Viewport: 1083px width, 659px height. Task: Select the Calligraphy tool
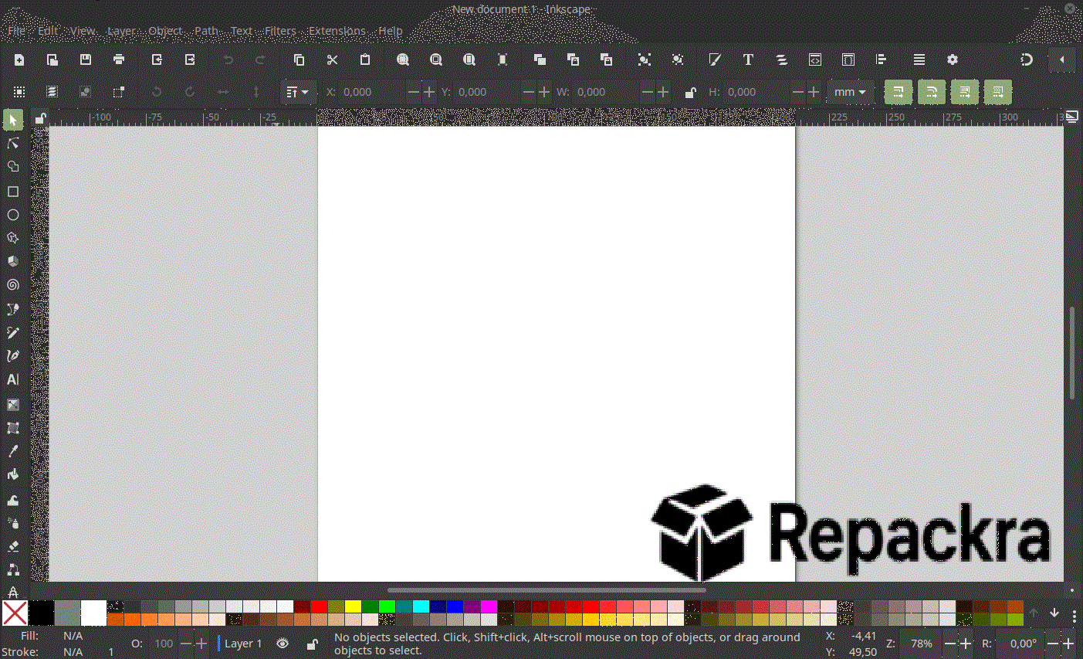tap(13, 356)
